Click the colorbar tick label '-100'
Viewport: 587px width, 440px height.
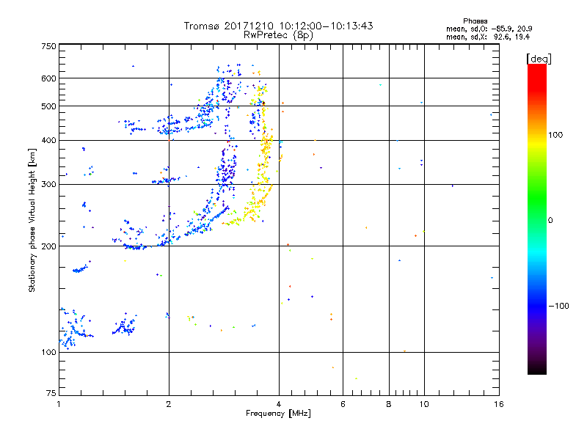pos(558,306)
